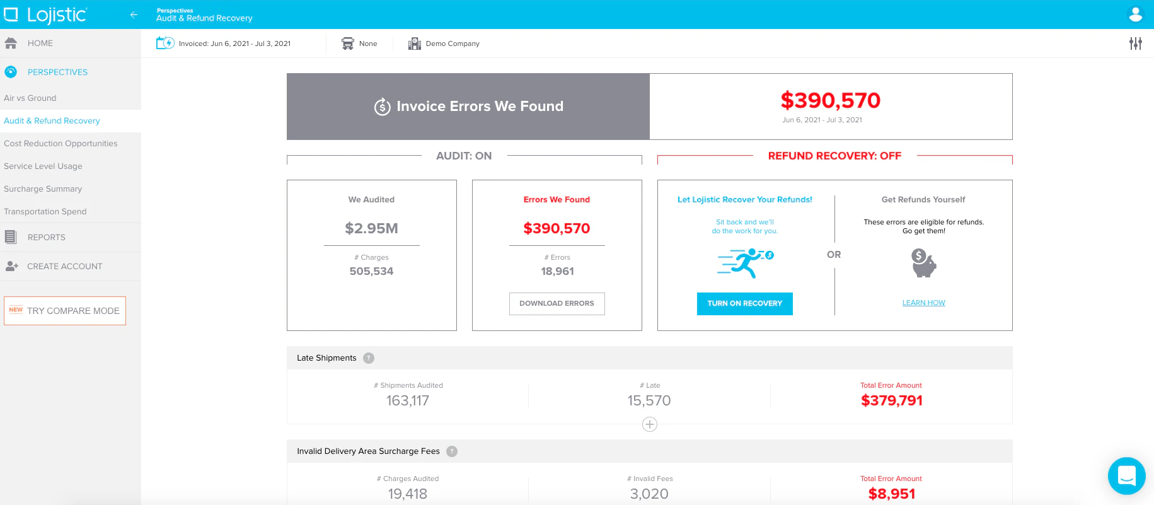The width and height of the screenshot is (1154, 505).
Task: Click the carrier truck filter icon
Action: [347, 44]
